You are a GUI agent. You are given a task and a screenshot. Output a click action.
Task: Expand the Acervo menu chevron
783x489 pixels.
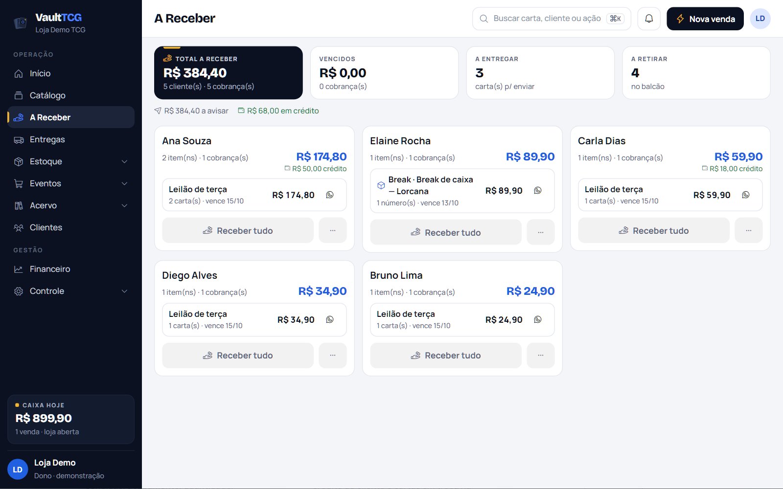(124, 205)
